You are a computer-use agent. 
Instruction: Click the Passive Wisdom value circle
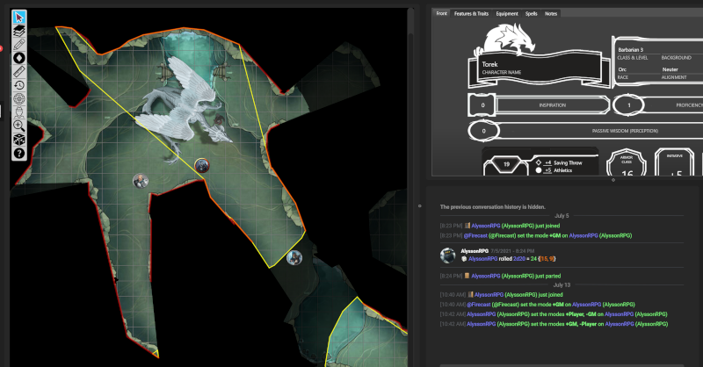click(x=483, y=131)
